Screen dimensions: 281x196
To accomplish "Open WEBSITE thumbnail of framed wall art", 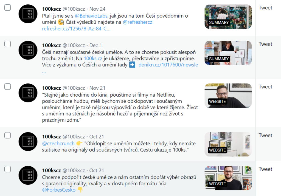I will (228, 144).
